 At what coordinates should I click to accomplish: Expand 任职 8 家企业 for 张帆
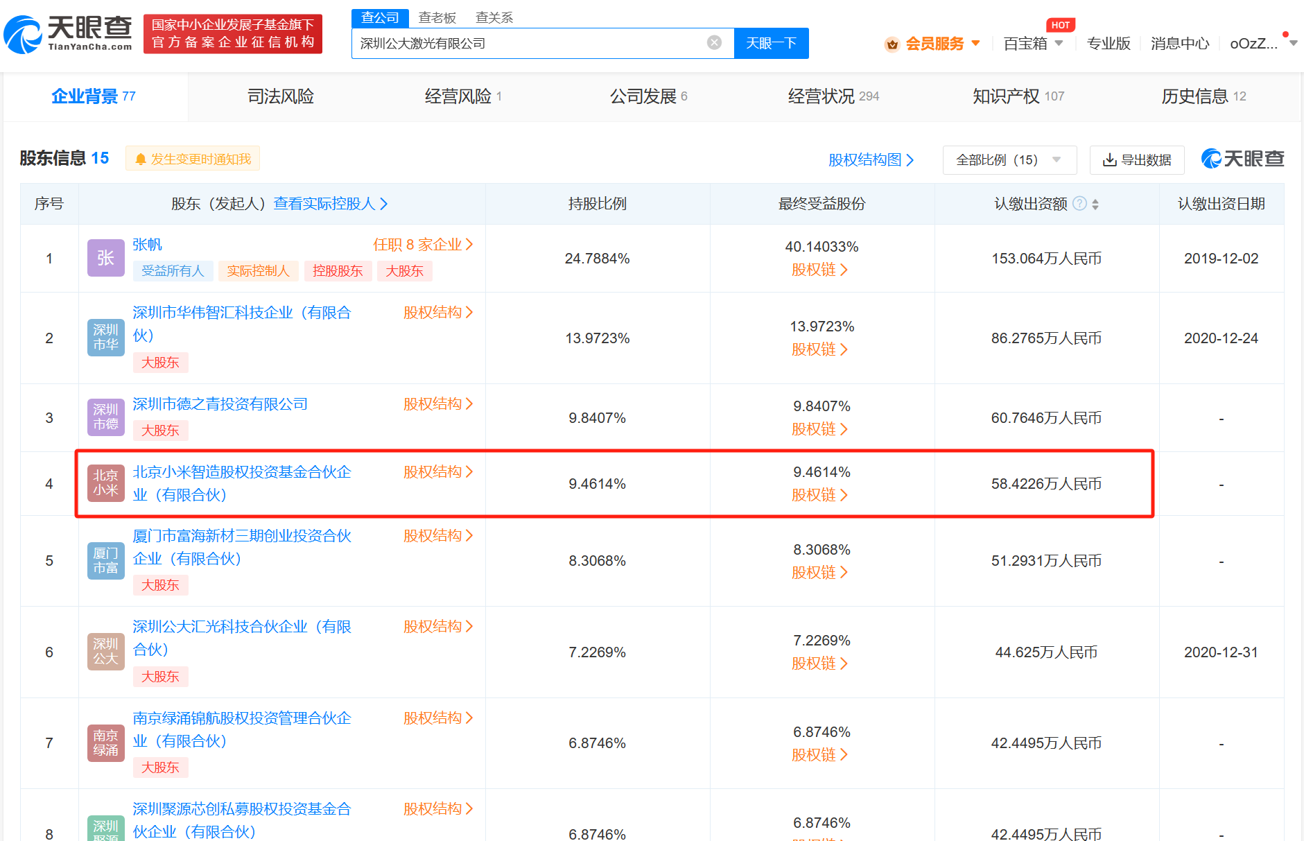click(423, 245)
